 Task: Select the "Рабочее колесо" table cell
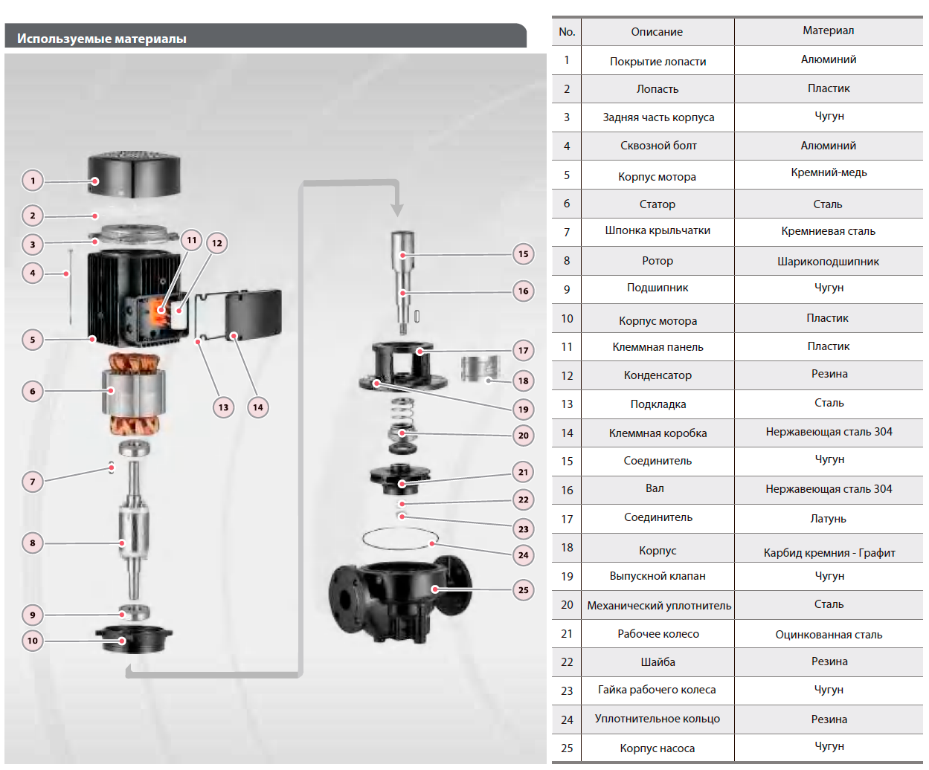point(658,634)
